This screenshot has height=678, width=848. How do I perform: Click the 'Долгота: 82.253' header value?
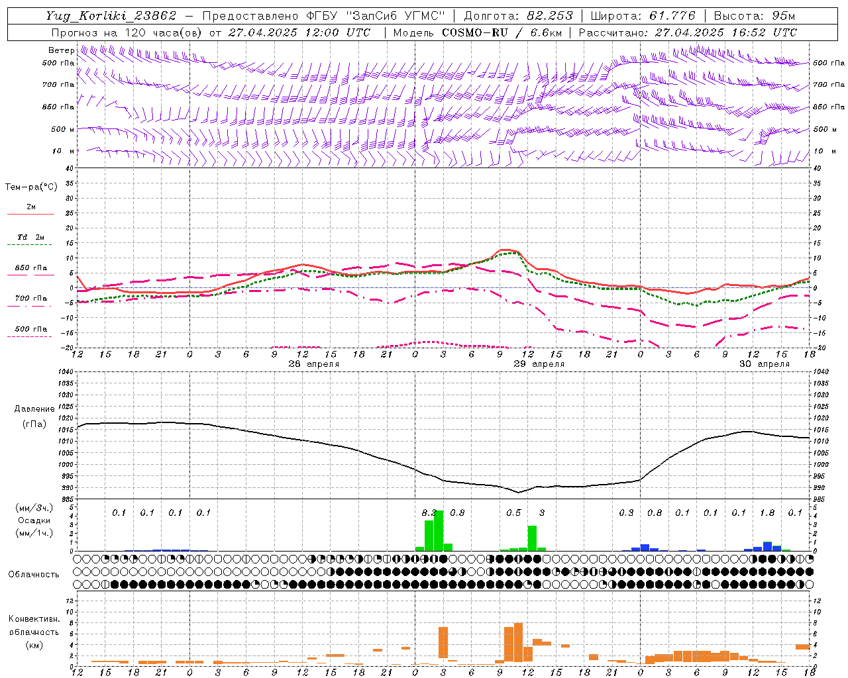tap(518, 16)
